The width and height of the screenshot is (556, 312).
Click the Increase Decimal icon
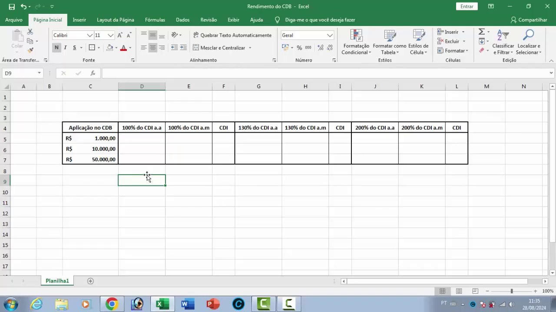coord(321,48)
